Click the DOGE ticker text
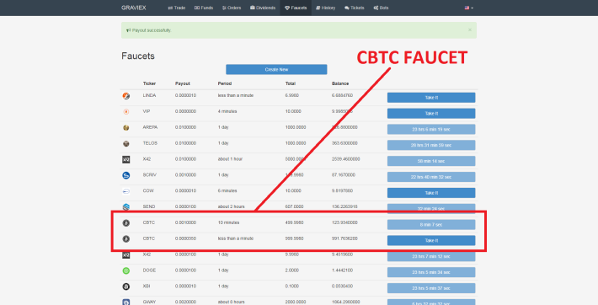The image size is (598, 305). (x=149, y=270)
